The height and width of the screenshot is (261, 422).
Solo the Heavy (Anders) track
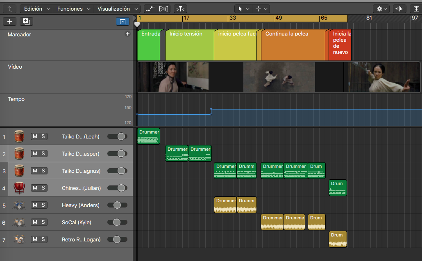[43, 205]
